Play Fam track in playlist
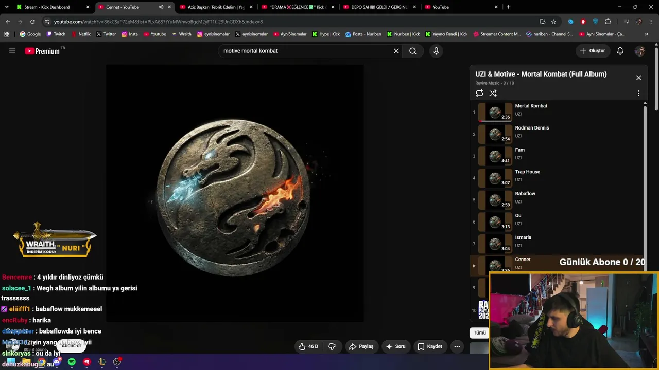This screenshot has width=659, height=370. [x=556, y=156]
